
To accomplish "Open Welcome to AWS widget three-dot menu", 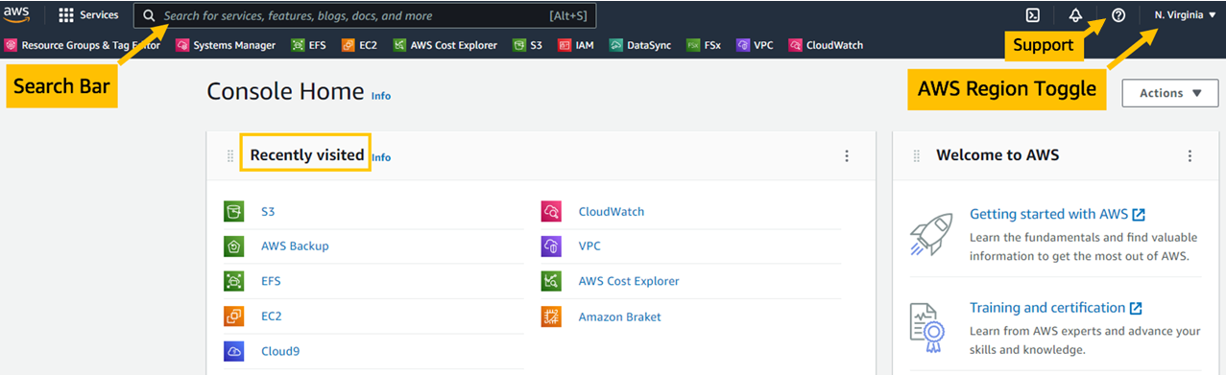I will pos(1190,155).
